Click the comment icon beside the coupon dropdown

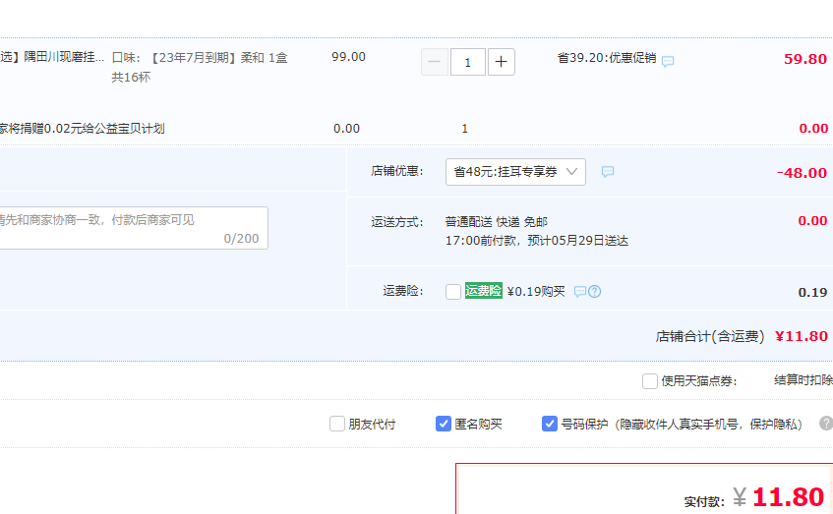pos(608,172)
